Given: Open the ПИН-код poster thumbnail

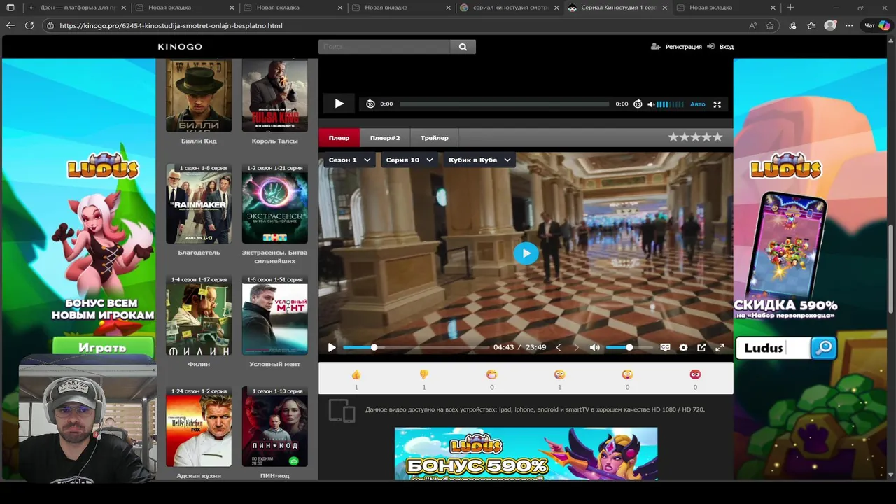Looking at the screenshot, I should coord(275,427).
